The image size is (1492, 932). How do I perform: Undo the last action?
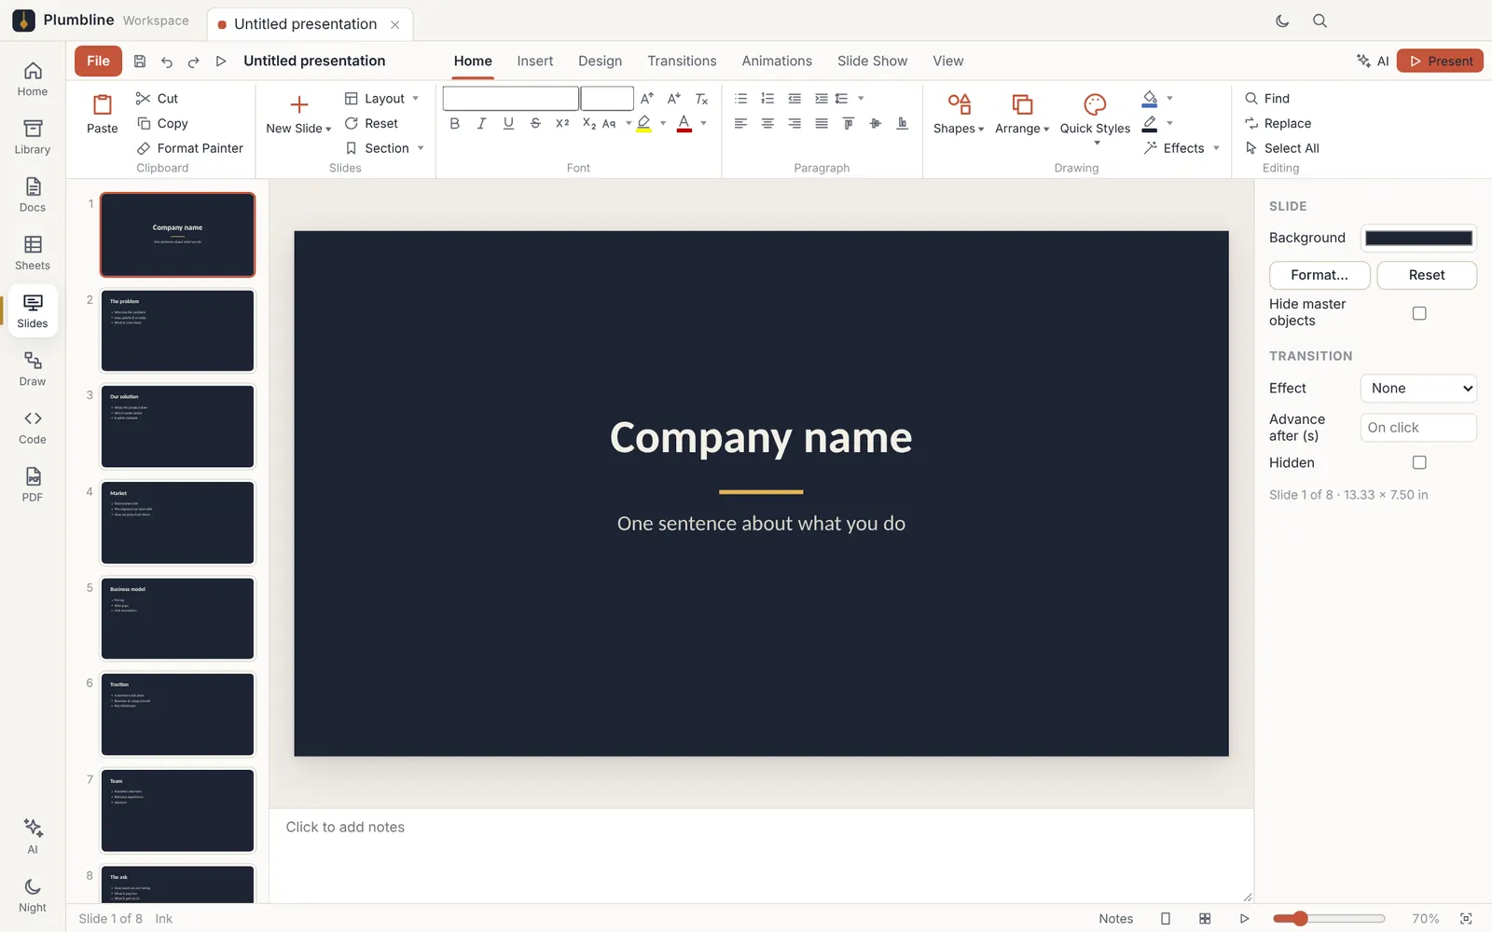pyautogui.click(x=167, y=62)
